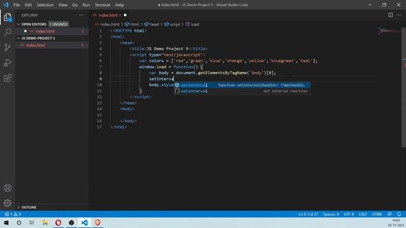This screenshot has height=228, width=406.
Task: Open the Source Control view
Action: pyautogui.click(x=8, y=47)
